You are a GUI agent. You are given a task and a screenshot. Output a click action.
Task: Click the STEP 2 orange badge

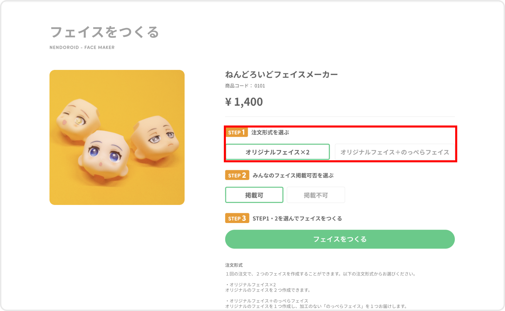(x=237, y=175)
